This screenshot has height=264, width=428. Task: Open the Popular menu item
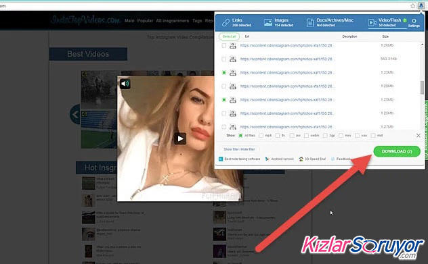point(145,21)
